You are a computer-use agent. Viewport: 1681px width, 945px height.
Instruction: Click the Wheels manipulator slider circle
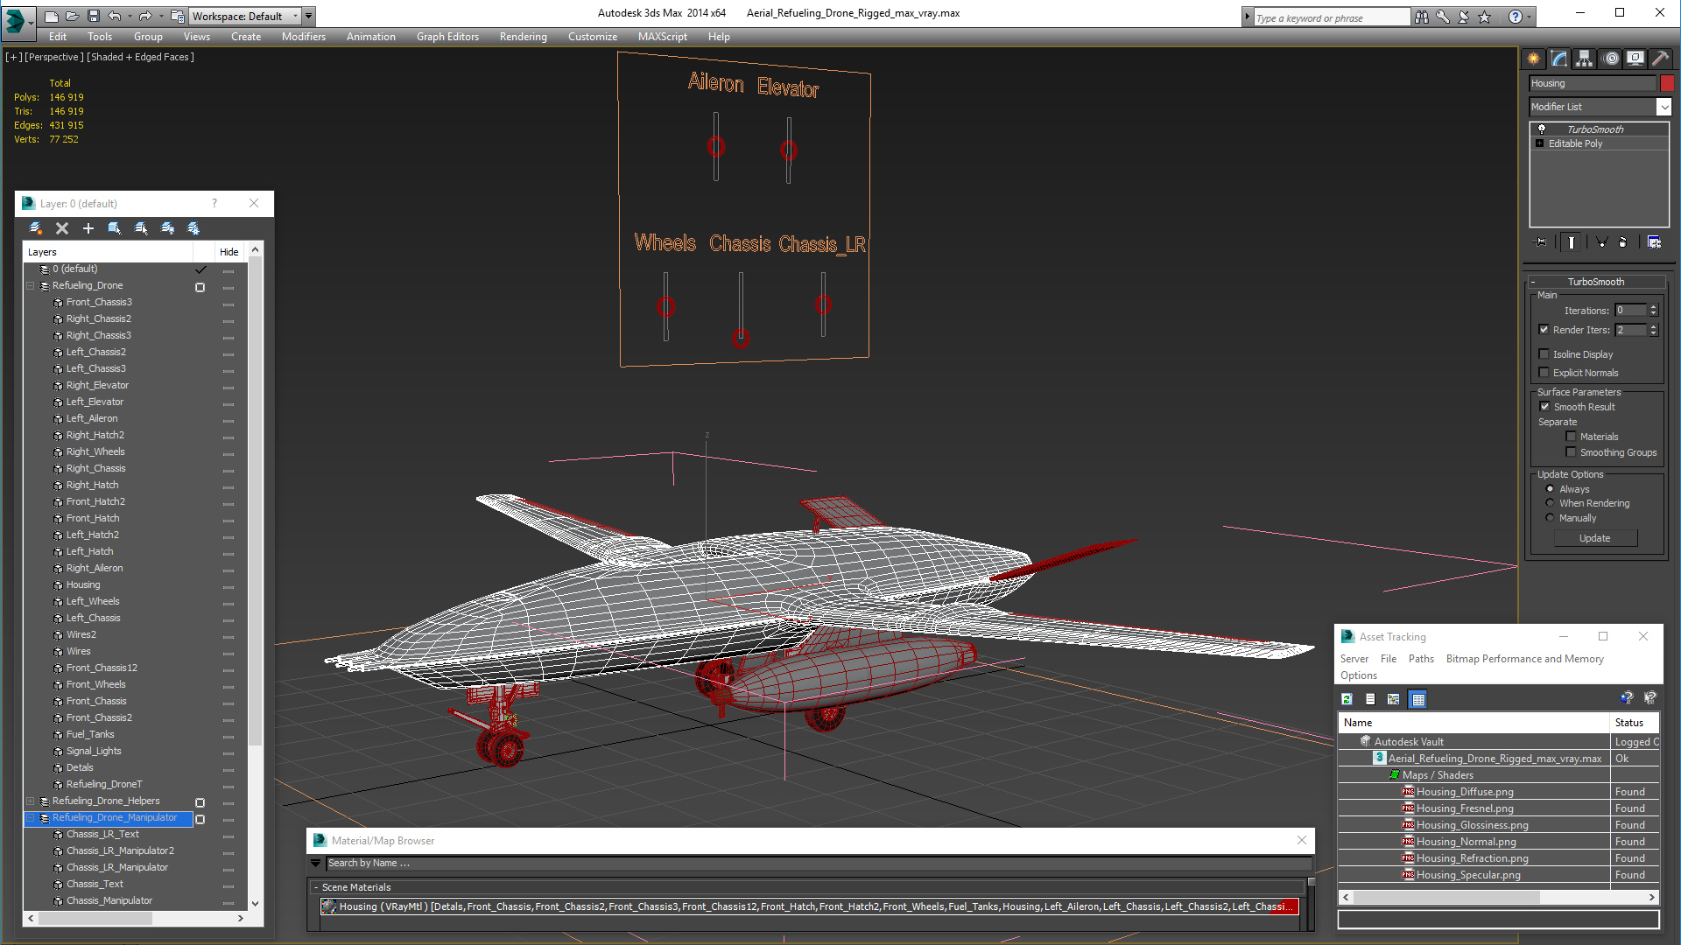coord(665,307)
